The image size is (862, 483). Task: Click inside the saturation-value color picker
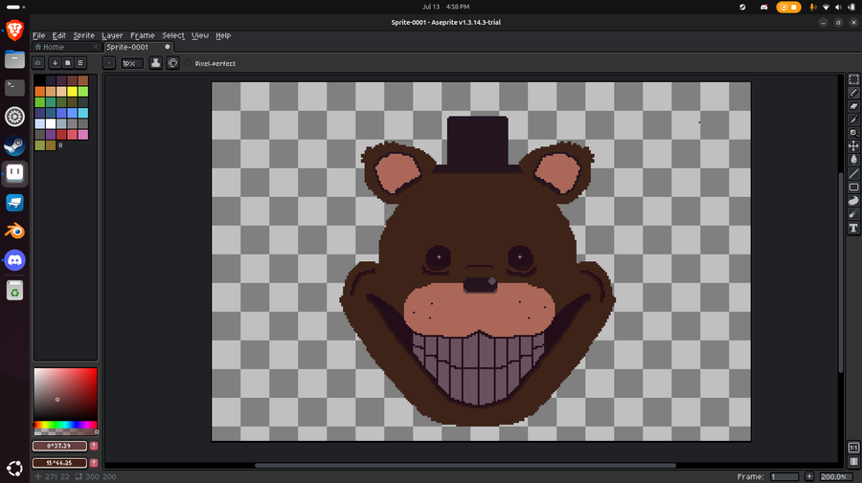click(65, 395)
